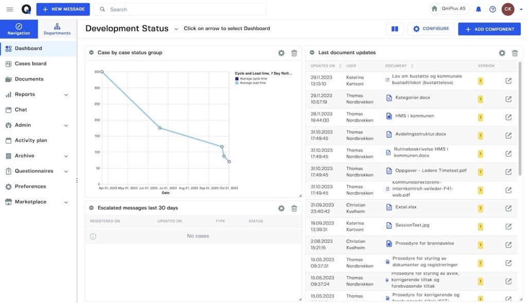Expand the Marketplace sidebar section
527x303 pixels.
click(x=66, y=202)
